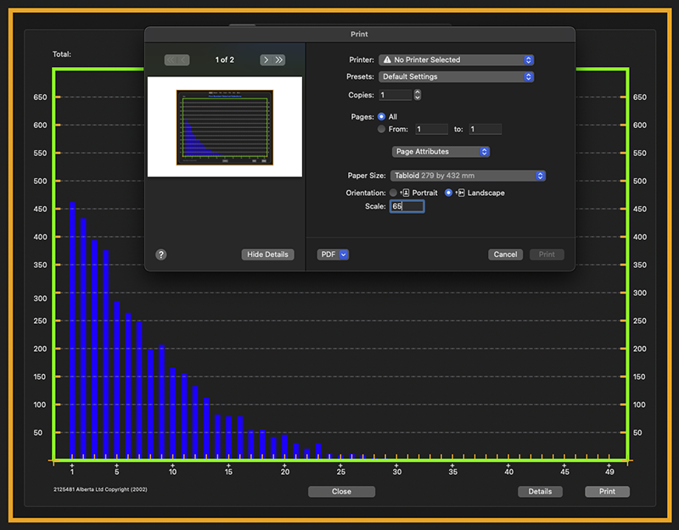Image resolution: width=679 pixels, height=530 pixels.
Task: Open the PDF dropdown menu
Action: point(333,255)
